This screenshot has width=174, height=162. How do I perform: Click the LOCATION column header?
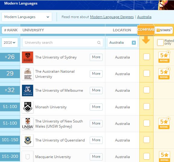(x=122, y=30)
